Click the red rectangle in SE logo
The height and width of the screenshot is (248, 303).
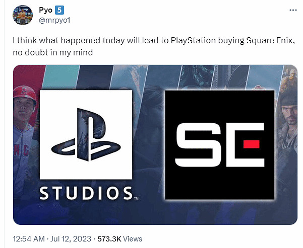coord(250,144)
